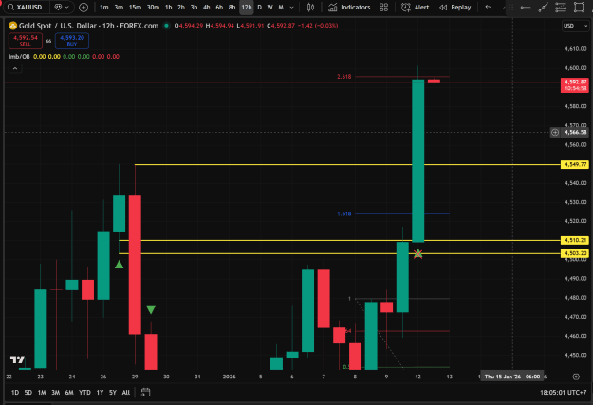Click the Gold Spot / U.S. Dollar title
This screenshot has width=593, height=405.
(x=88, y=26)
